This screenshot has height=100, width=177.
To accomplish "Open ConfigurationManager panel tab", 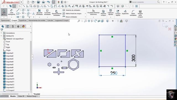I will click(x=13, y=26).
